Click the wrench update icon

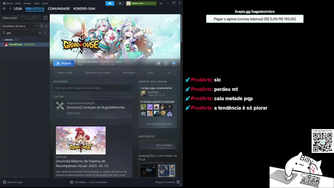pos(60,105)
